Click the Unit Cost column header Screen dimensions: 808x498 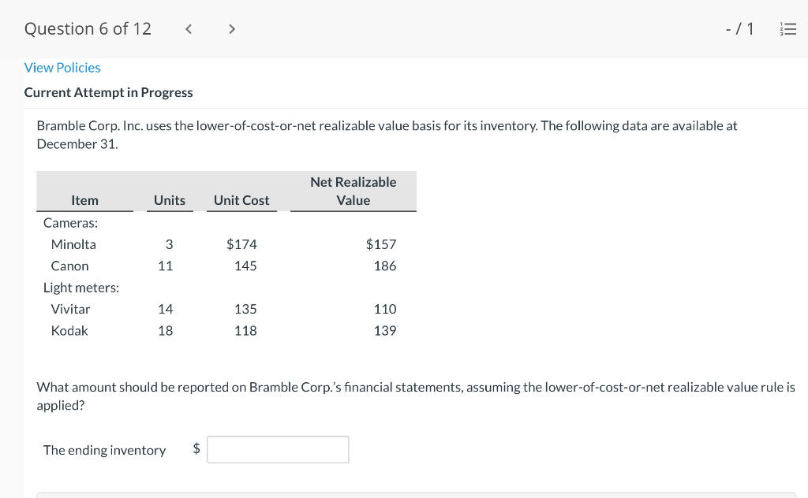[x=241, y=200]
